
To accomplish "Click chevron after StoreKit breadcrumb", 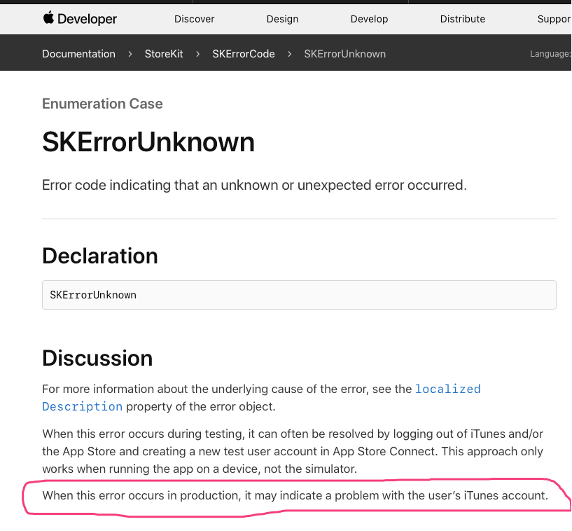I will point(197,54).
